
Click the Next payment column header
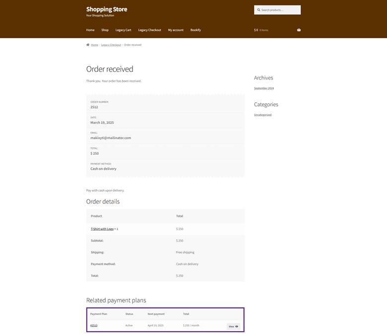156,314
